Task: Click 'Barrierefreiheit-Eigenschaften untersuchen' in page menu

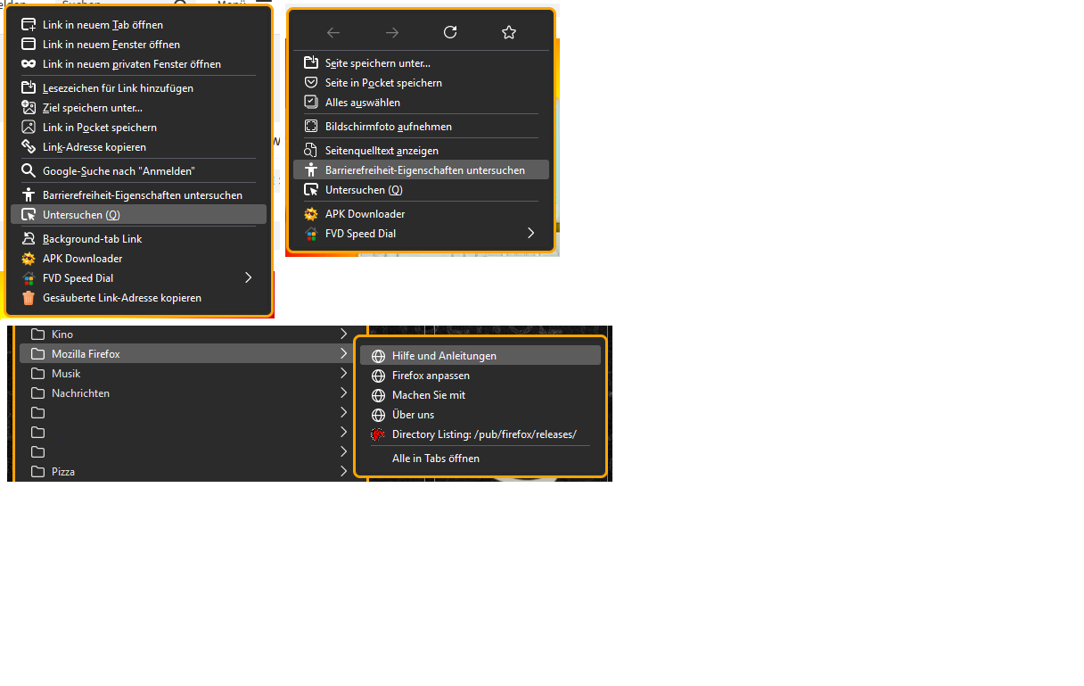Action: point(421,170)
